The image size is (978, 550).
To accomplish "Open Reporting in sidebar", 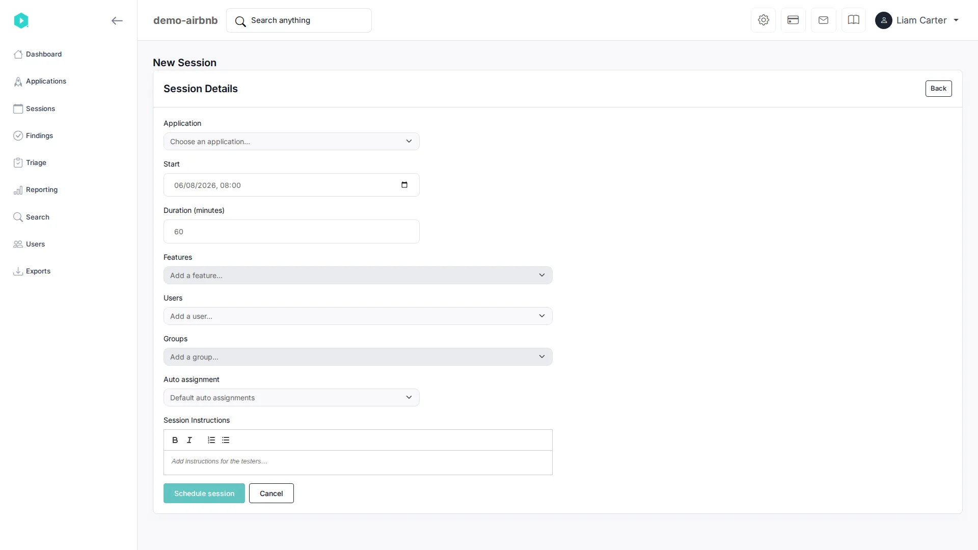I will [36, 190].
